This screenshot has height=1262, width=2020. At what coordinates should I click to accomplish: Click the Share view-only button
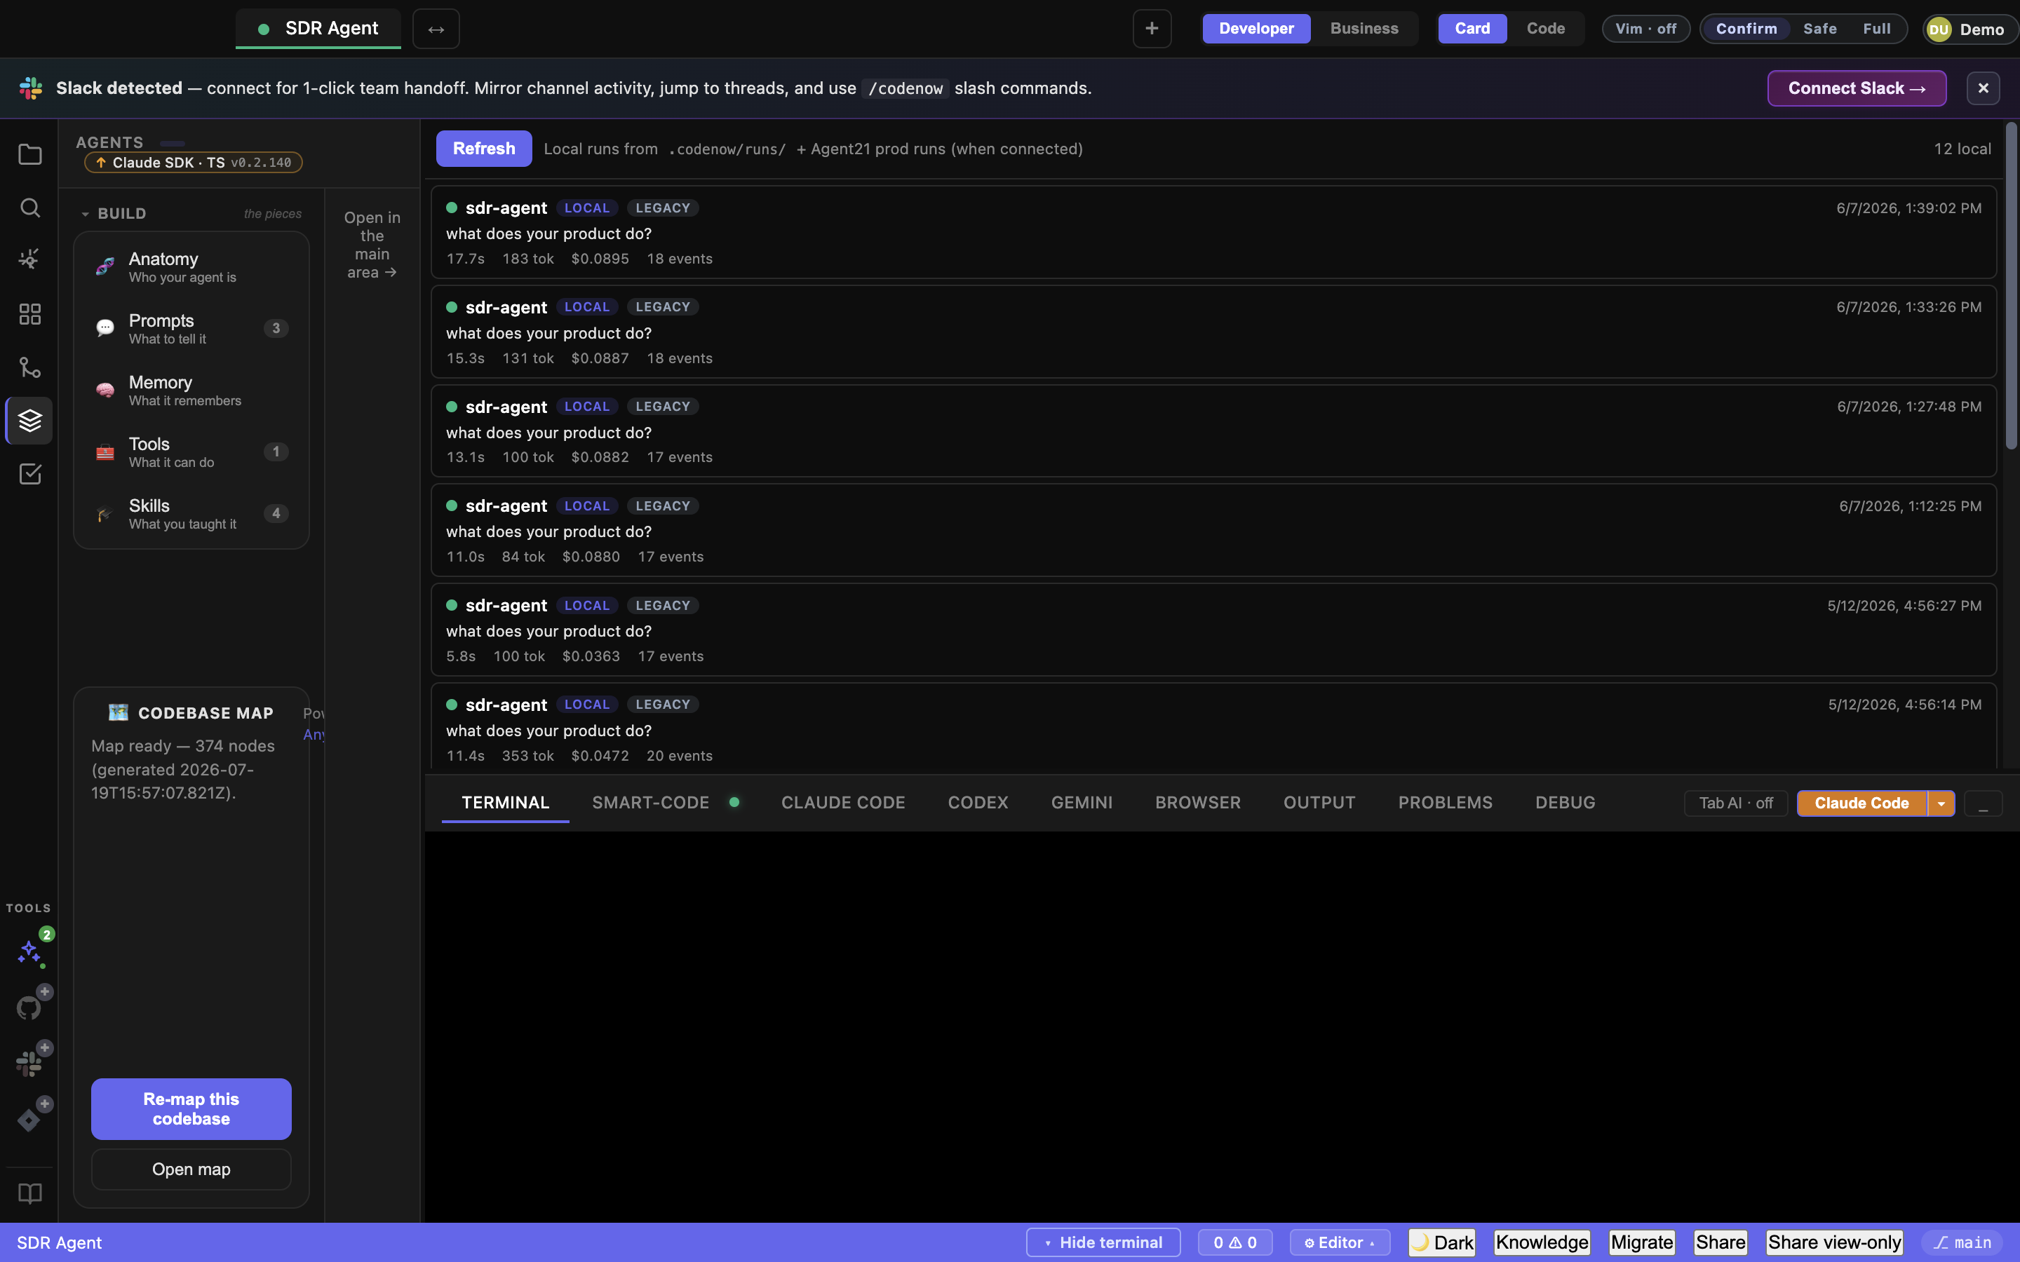(x=1834, y=1242)
